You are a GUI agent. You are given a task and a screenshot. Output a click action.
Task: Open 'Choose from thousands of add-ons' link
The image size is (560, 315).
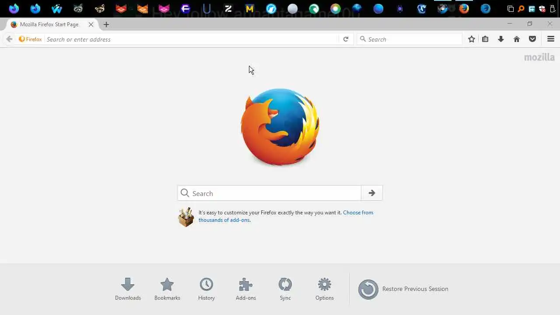tap(286, 216)
